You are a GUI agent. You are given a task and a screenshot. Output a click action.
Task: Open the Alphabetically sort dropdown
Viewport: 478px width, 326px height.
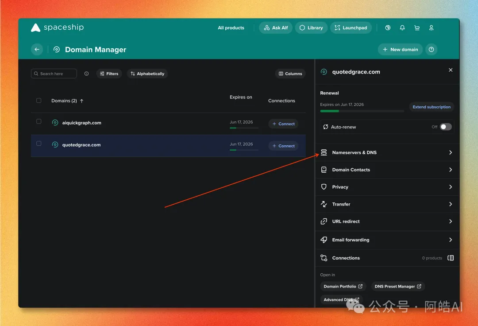[147, 74]
